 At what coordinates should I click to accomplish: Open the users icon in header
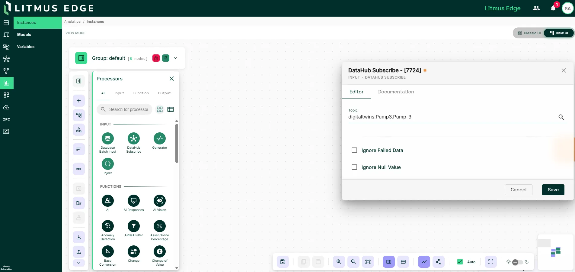(x=536, y=8)
